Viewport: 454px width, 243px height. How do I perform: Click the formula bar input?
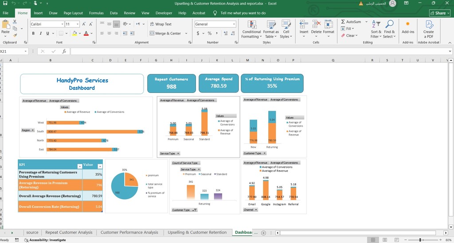[259, 51]
